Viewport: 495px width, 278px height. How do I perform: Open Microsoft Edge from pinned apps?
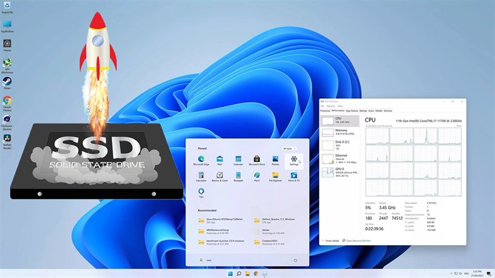[201, 159]
